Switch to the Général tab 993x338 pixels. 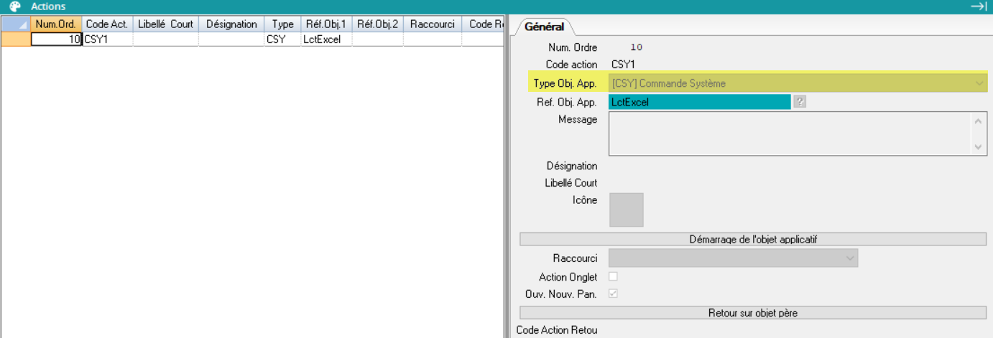tap(544, 27)
